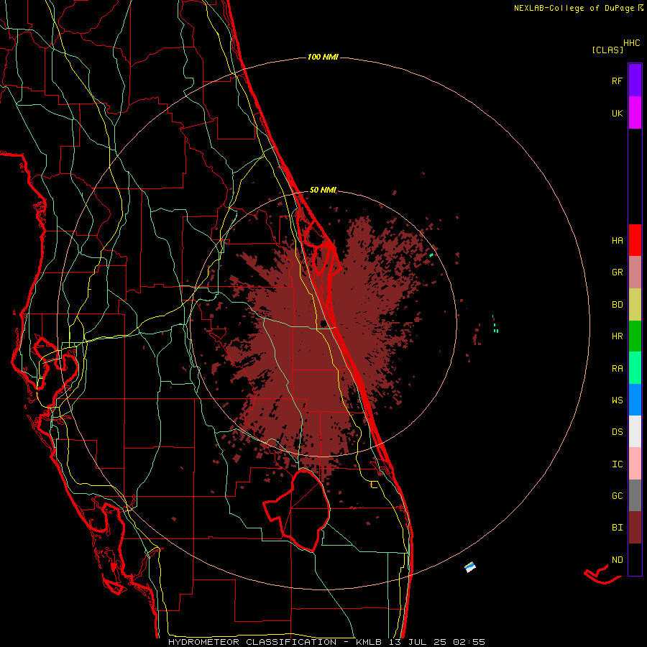The height and width of the screenshot is (647, 647).
Task: Click the HR legend label
Action: (x=618, y=336)
